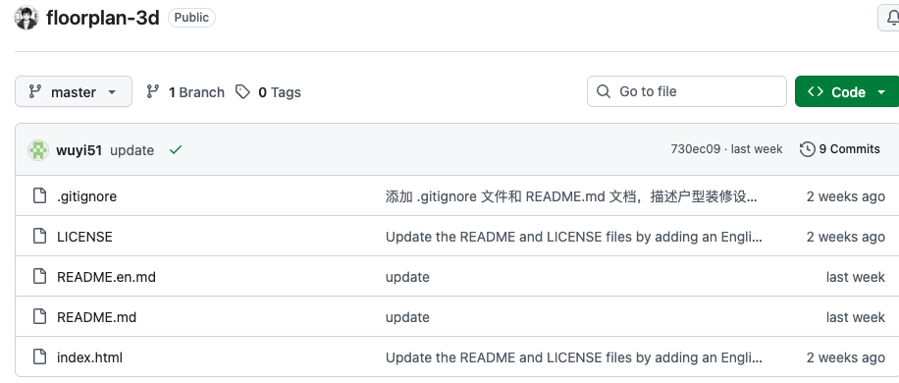Show the green check status details
The height and width of the screenshot is (383, 899).
pyautogui.click(x=176, y=149)
